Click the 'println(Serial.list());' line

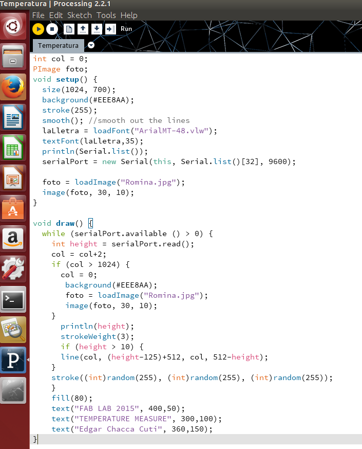[x=95, y=152]
